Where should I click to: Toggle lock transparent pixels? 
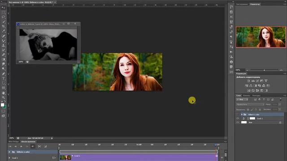click(x=248, y=110)
